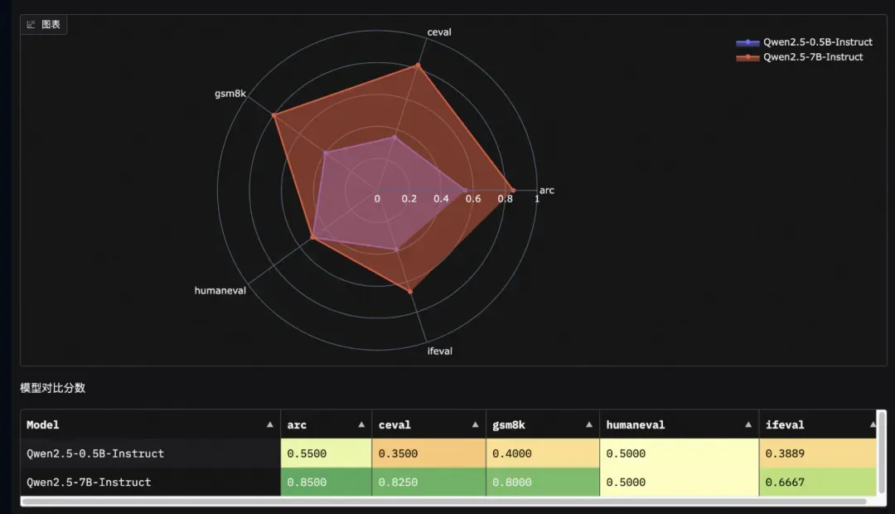Image resolution: width=895 pixels, height=514 pixels.
Task: Sort table by gsm8k column arrow
Action: (x=589, y=424)
